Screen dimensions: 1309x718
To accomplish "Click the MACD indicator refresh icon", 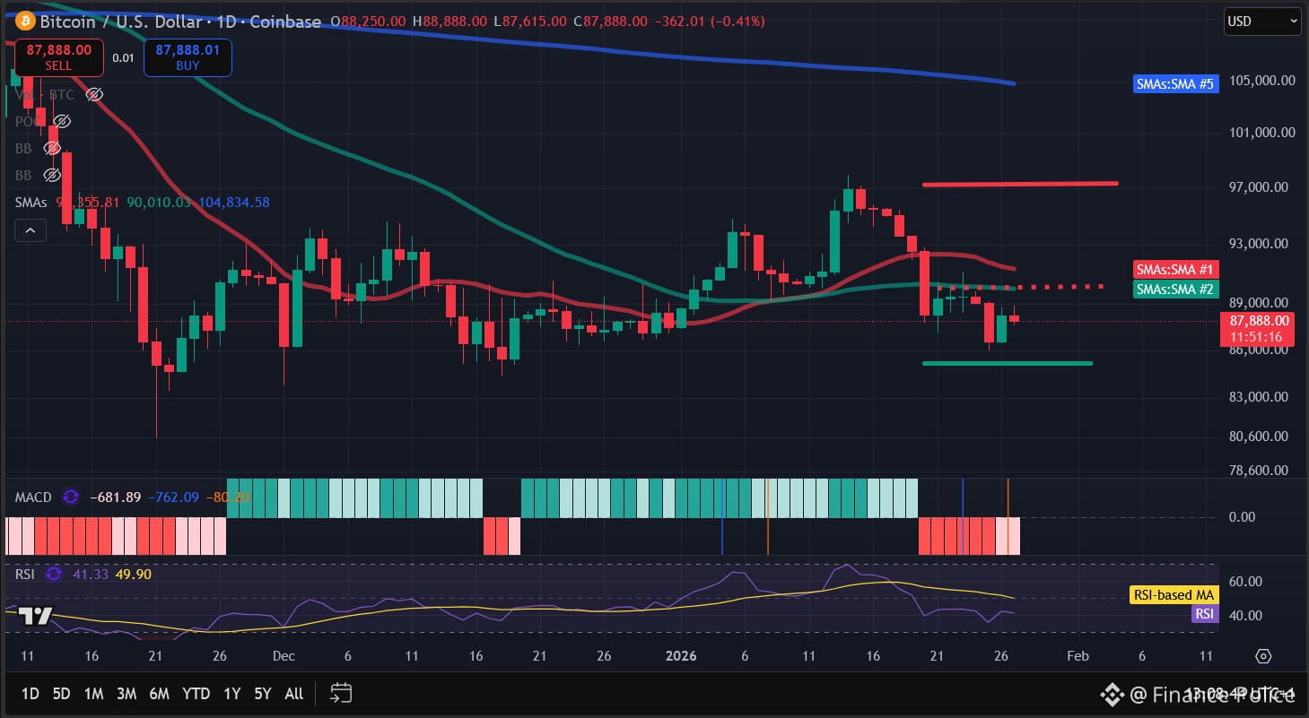I will pos(71,497).
